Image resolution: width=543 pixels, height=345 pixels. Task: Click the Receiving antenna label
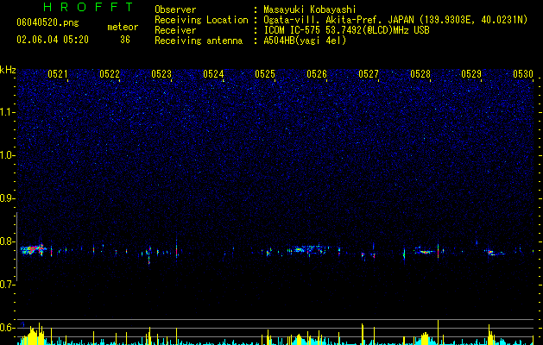pyautogui.click(x=199, y=41)
